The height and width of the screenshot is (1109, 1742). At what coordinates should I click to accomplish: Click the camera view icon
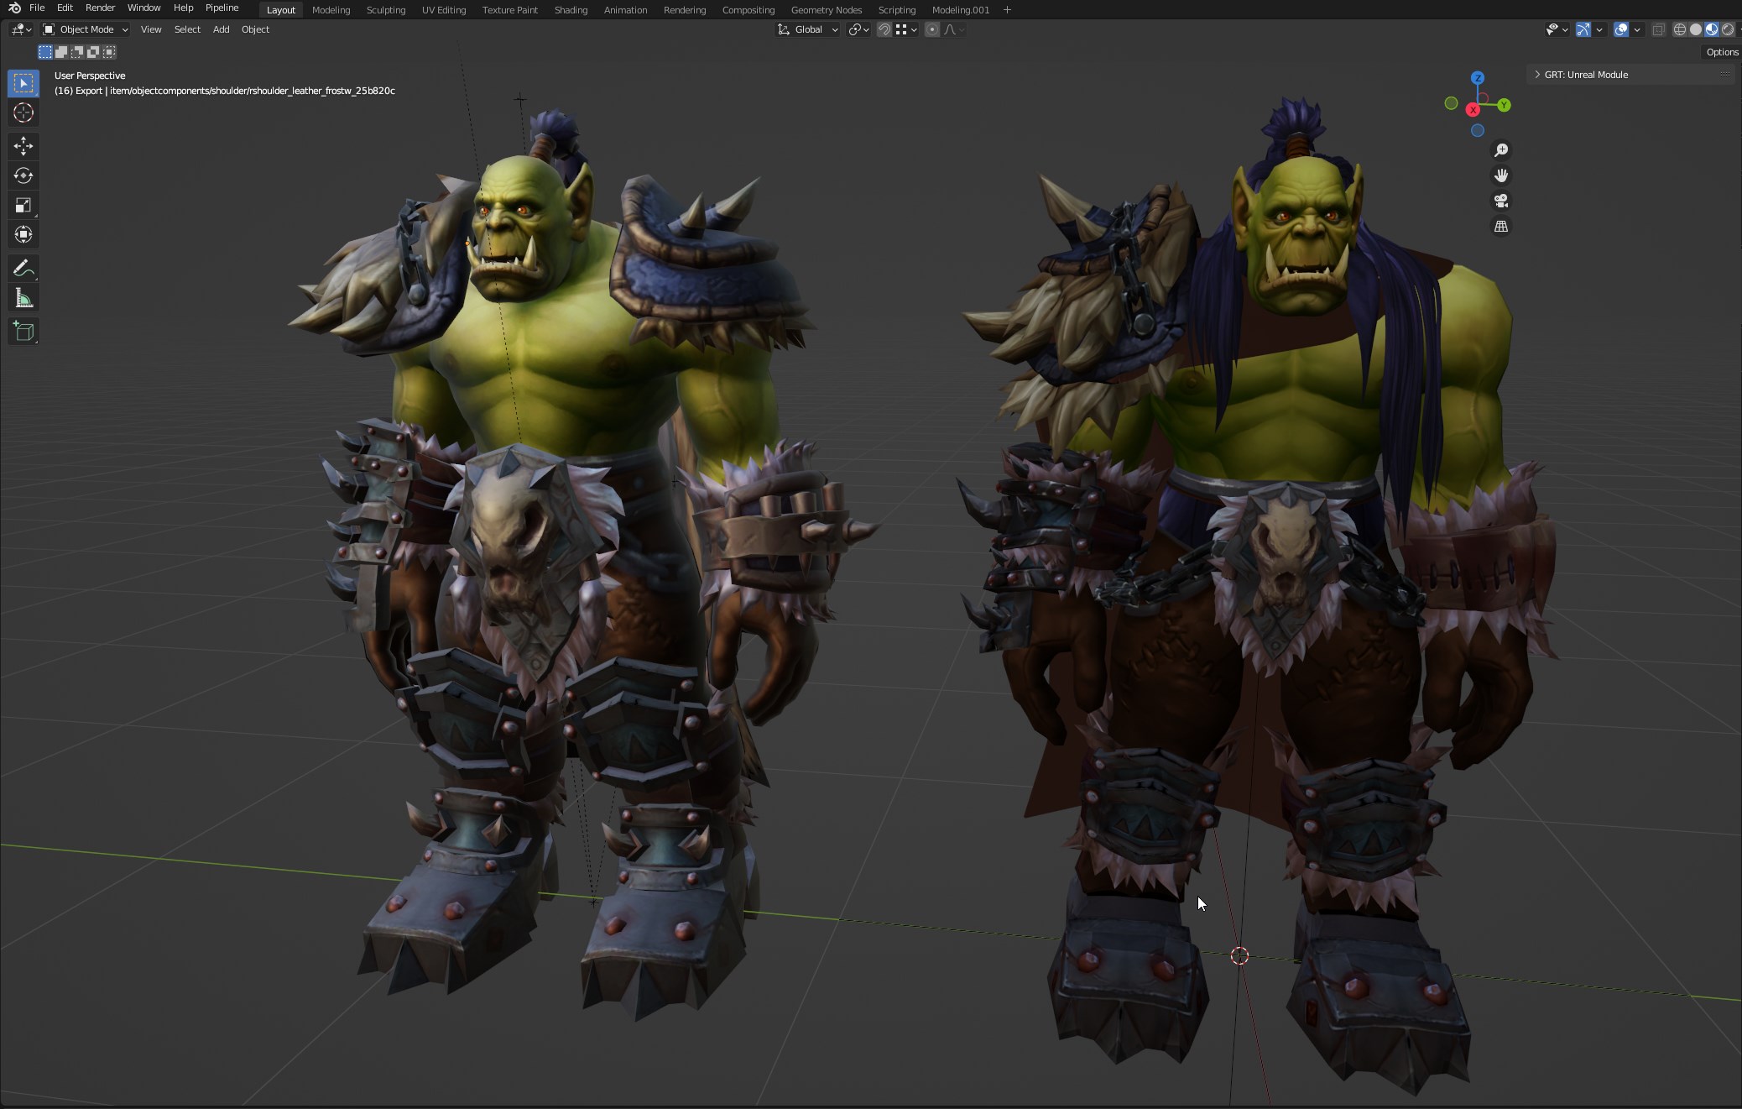[1501, 201]
